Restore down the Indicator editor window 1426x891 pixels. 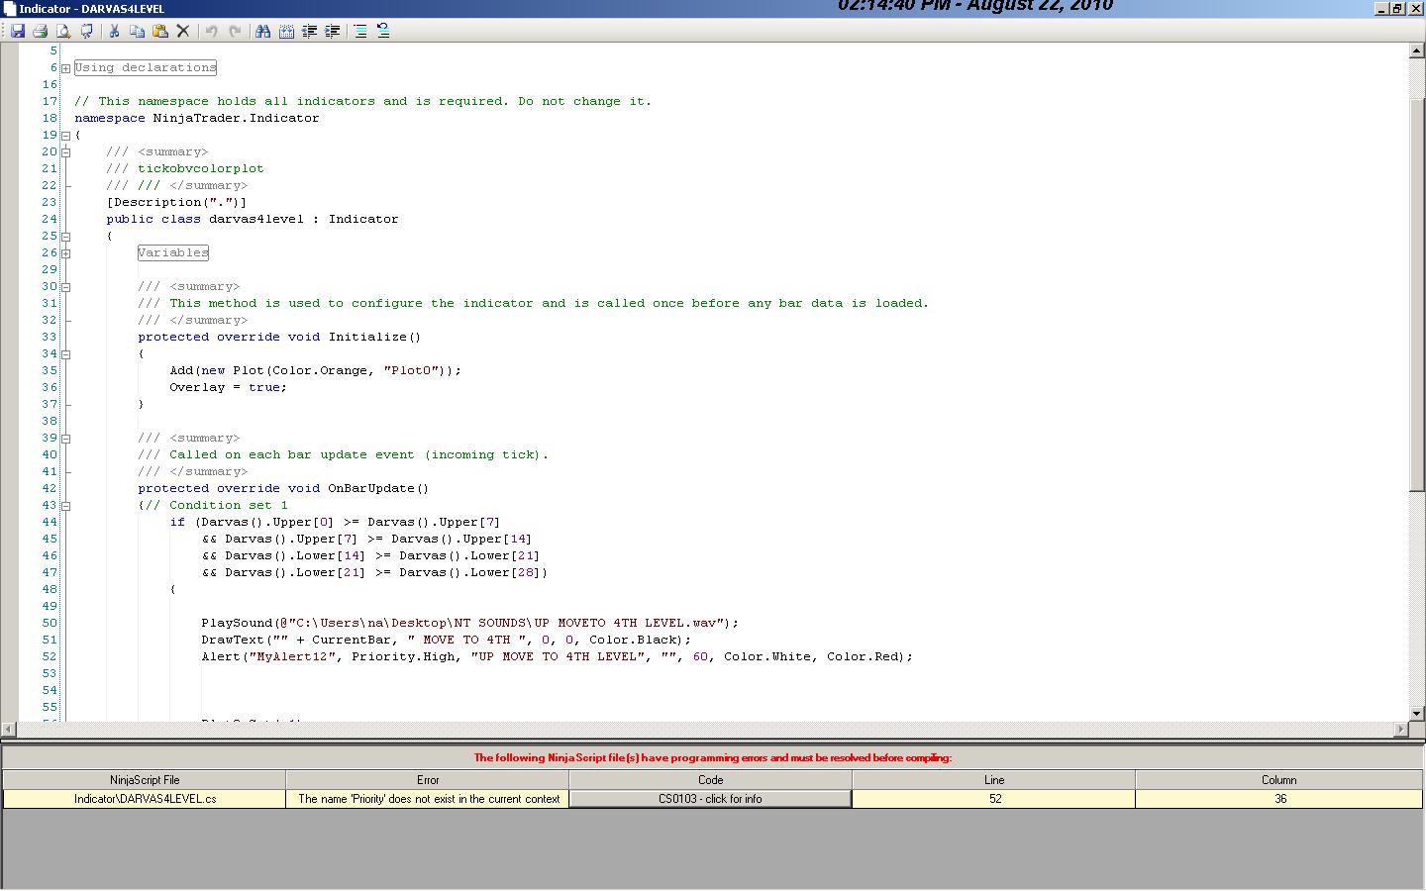pos(1397,8)
